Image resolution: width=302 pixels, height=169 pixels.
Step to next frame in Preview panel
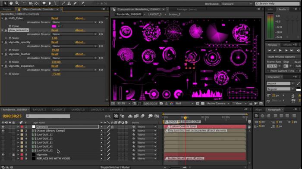286,50
